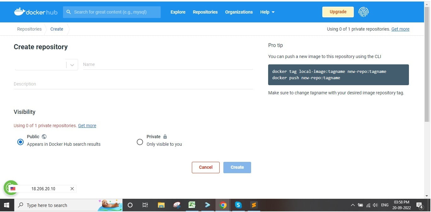The width and height of the screenshot is (431, 212).
Task: Click the taskbar clock showing 03:58 PM
Action: (x=401, y=205)
